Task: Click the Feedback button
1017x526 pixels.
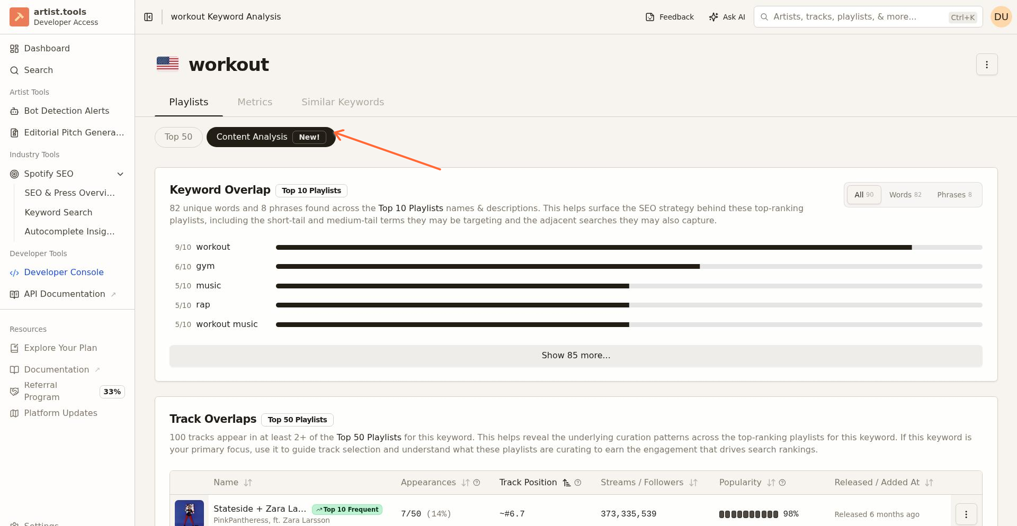Action: [670, 17]
